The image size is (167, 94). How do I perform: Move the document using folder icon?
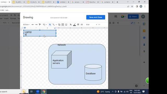coord(15,15)
